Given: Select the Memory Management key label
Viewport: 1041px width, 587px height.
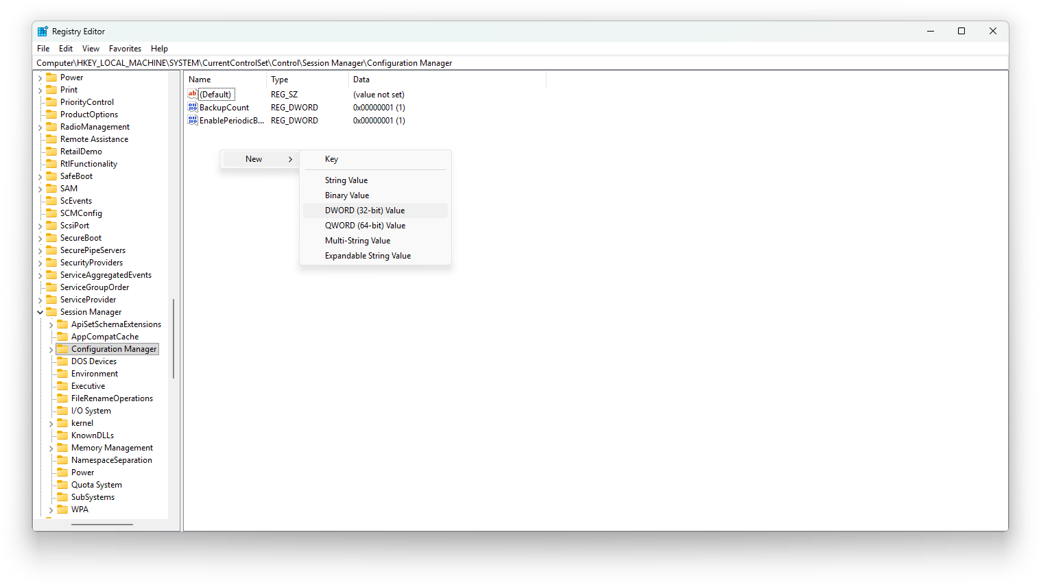Looking at the screenshot, I should (112, 448).
